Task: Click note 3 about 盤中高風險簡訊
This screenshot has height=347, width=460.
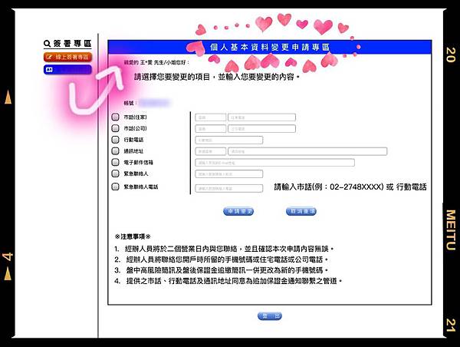Action: click(222, 270)
